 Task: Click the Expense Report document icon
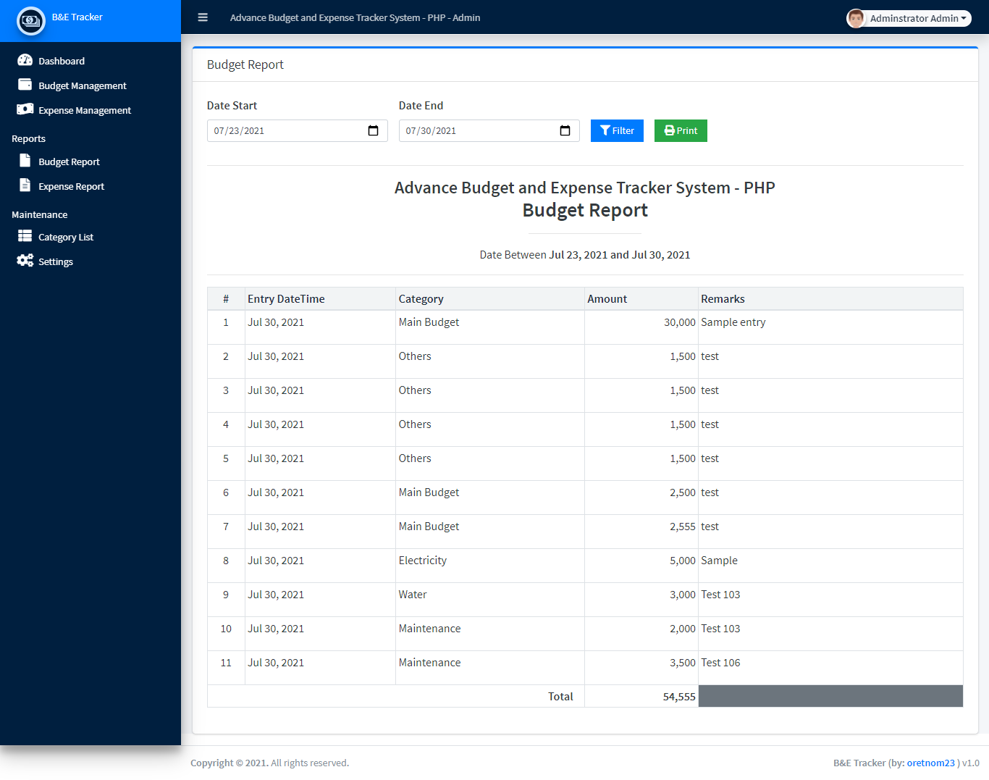[25, 185]
